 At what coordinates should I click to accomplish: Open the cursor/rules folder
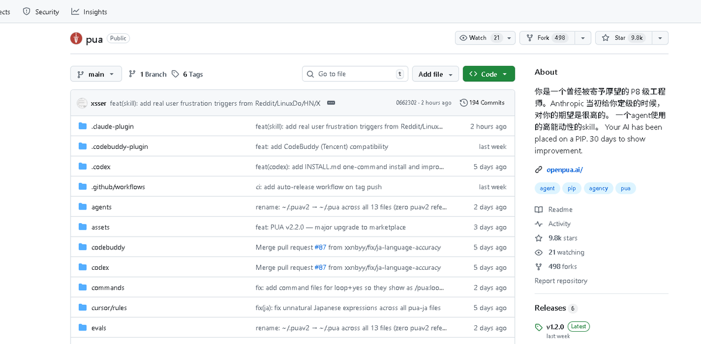tap(109, 308)
